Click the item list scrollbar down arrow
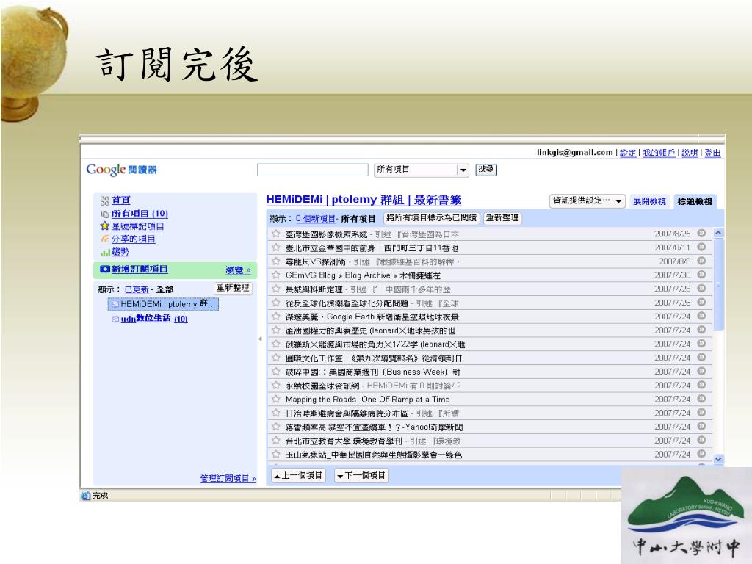The image size is (752, 564). [x=718, y=459]
